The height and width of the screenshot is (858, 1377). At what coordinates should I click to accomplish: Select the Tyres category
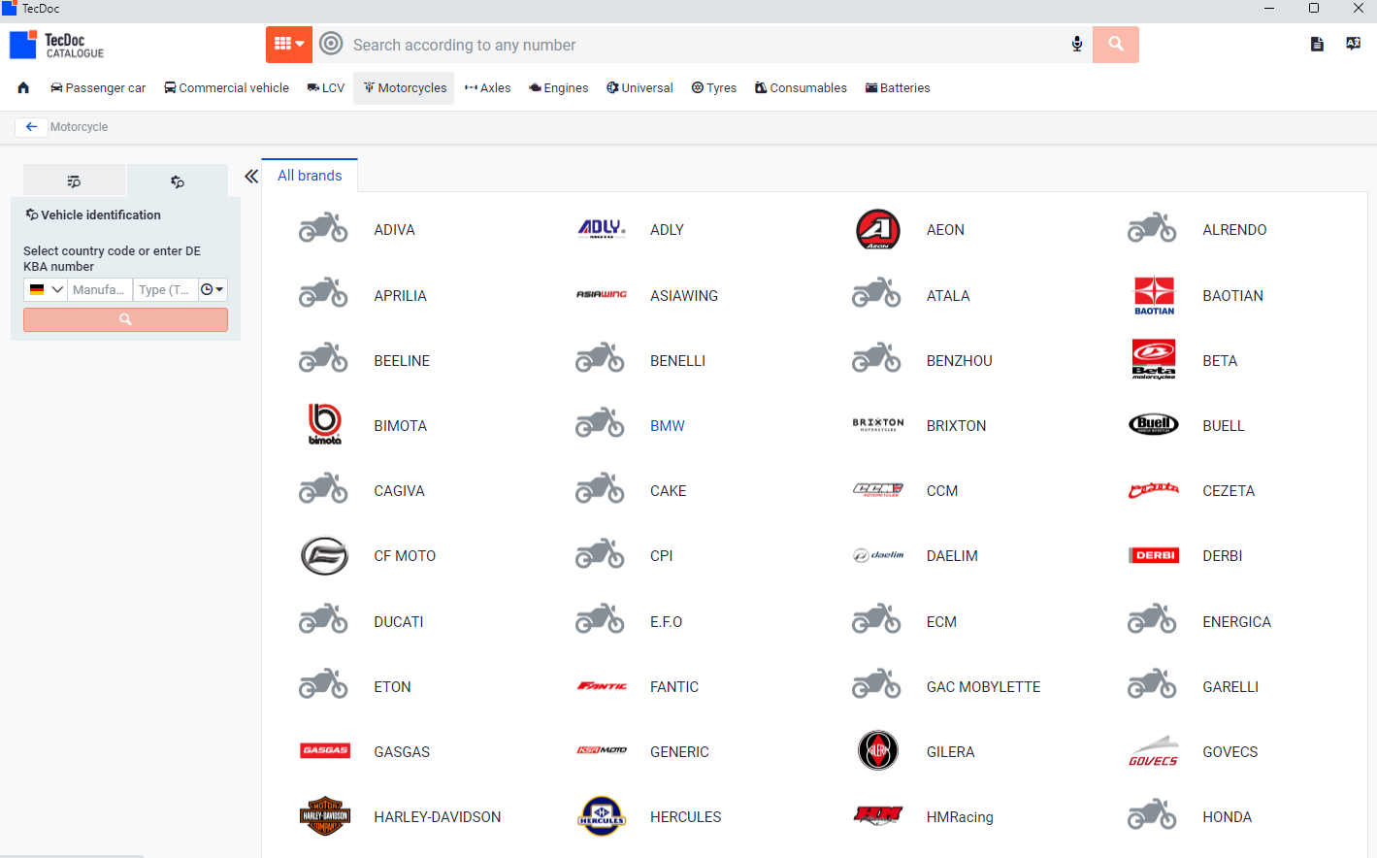(713, 87)
